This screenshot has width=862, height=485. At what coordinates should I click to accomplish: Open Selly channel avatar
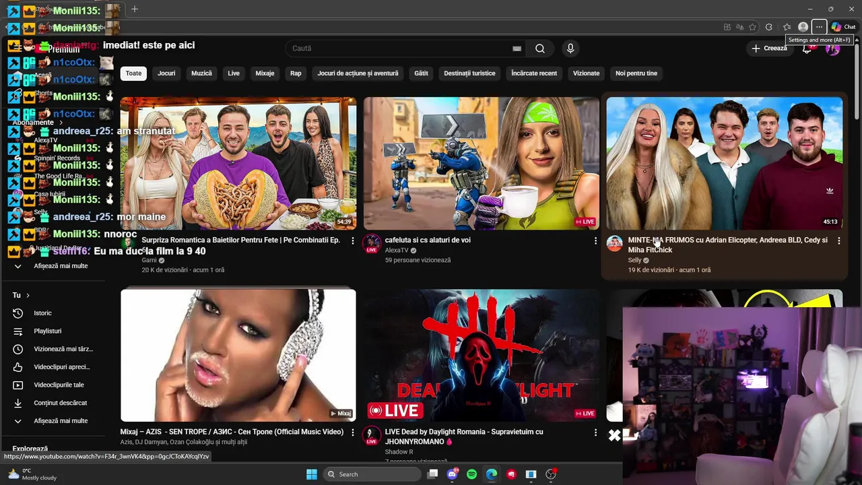coord(614,244)
